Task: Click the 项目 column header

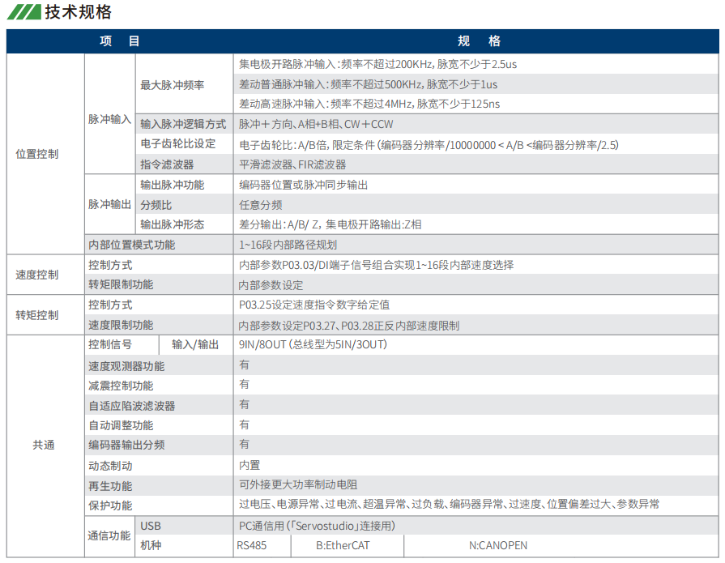Action: [x=117, y=41]
